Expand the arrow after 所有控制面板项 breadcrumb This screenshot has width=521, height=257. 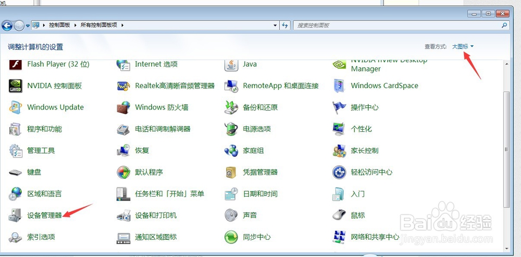[x=122, y=25]
